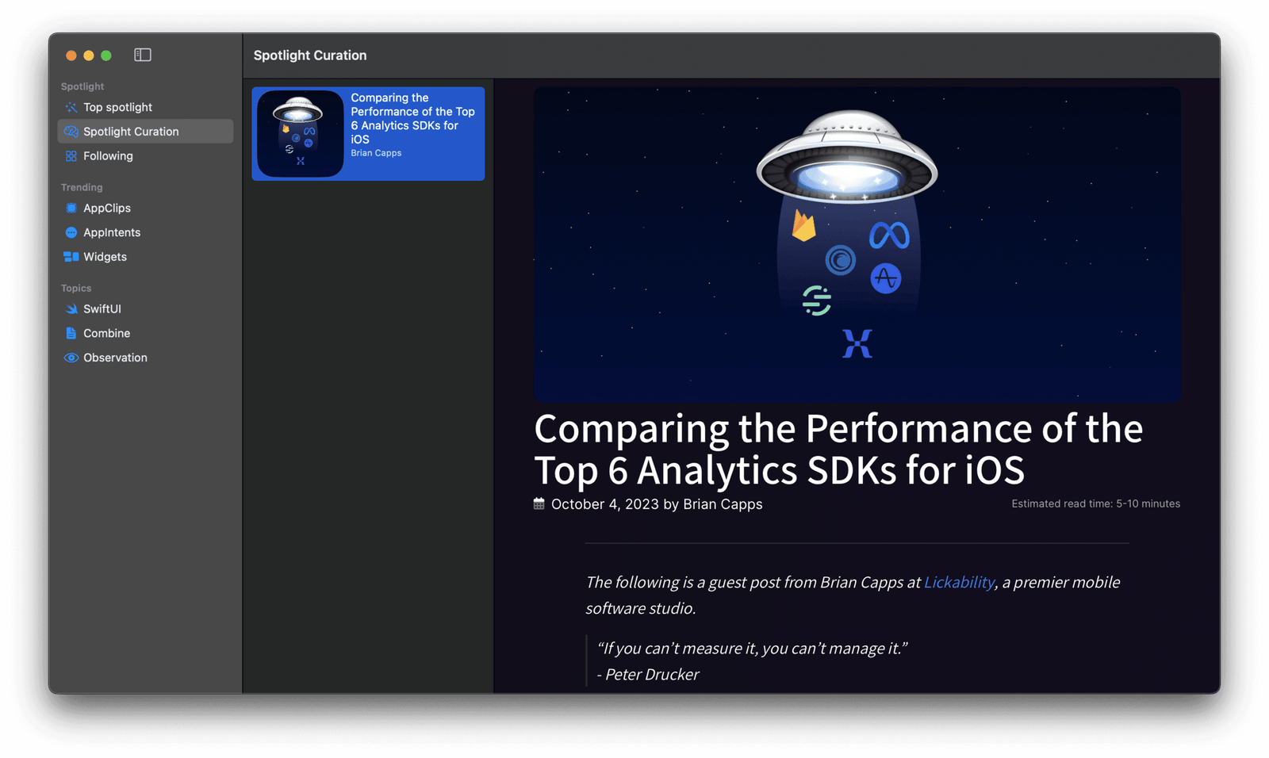Open Following using its grid icon
The height and width of the screenshot is (758, 1269).
[x=71, y=155]
